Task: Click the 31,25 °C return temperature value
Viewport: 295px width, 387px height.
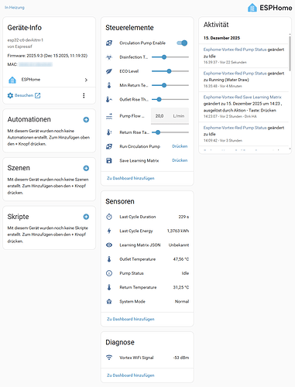Action: [181, 287]
